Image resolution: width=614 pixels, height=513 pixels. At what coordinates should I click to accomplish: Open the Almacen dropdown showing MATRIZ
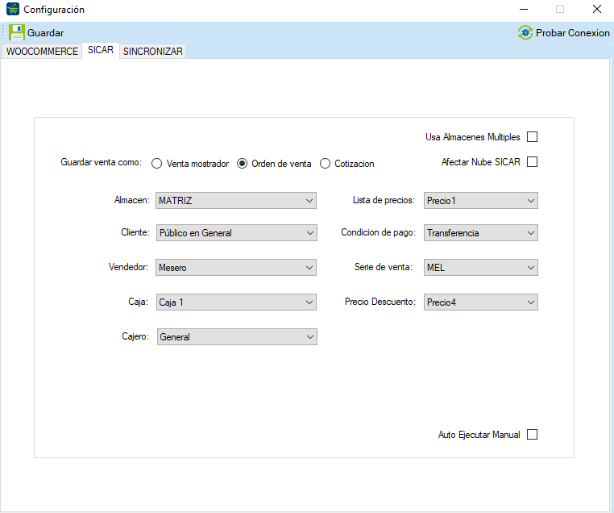[x=236, y=201]
